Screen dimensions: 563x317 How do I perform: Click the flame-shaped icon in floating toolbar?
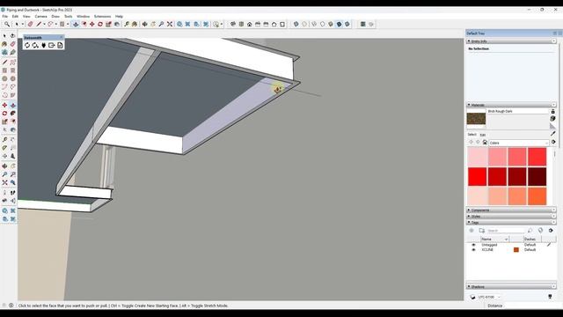click(x=43, y=45)
